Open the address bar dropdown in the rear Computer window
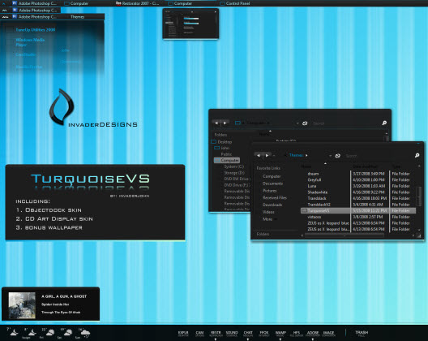 coord(297,123)
